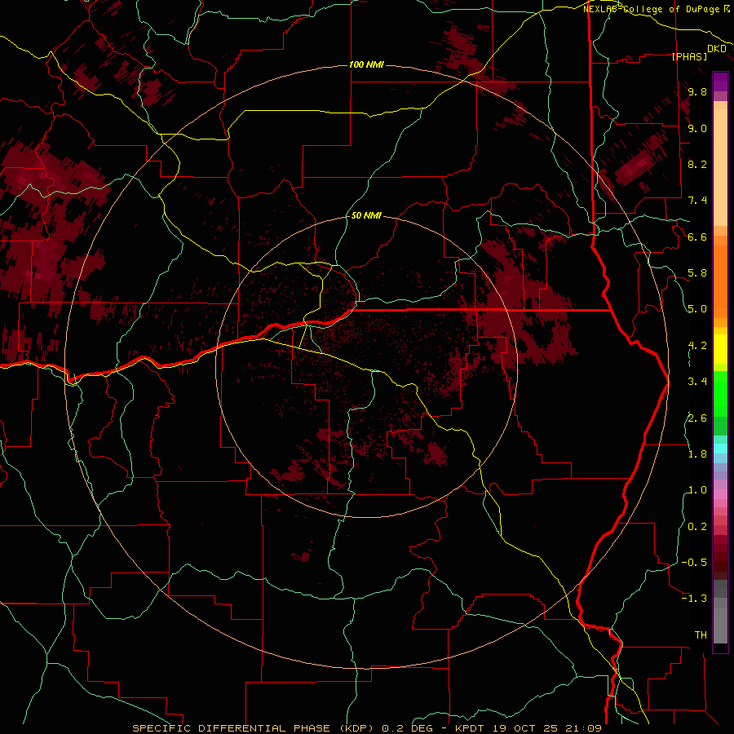Screen dimensions: 734x734
Task: Click the yellow segment of the color bar
Action: [x=720, y=349]
